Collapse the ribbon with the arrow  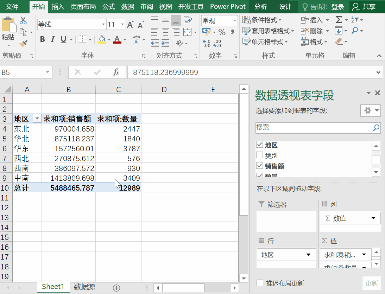379,56
